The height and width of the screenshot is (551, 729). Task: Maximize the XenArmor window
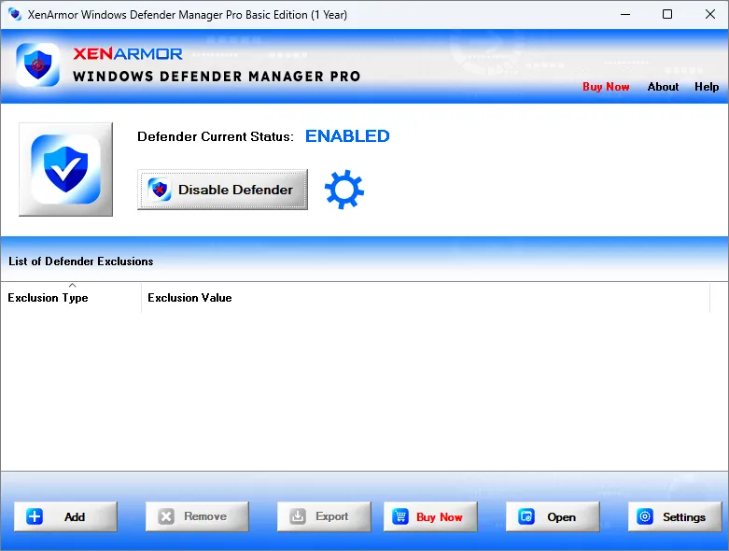(667, 14)
